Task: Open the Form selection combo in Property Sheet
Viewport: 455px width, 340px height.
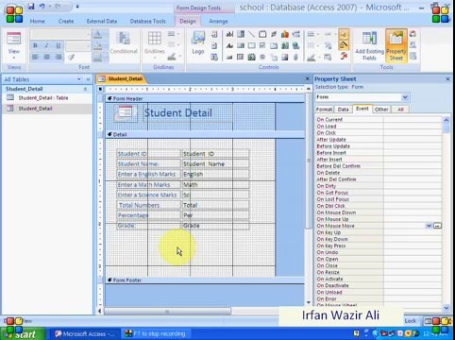Action: click(x=405, y=97)
